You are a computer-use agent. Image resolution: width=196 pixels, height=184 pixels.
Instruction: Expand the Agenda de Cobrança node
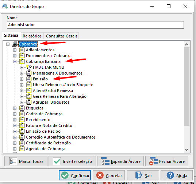(x=15, y=149)
